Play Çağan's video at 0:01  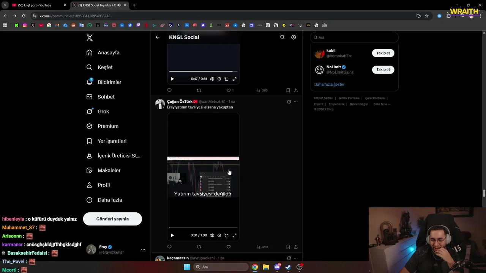pos(172,235)
